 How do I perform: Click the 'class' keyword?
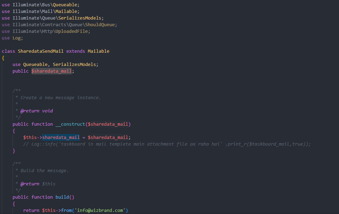pyautogui.click(x=8, y=51)
